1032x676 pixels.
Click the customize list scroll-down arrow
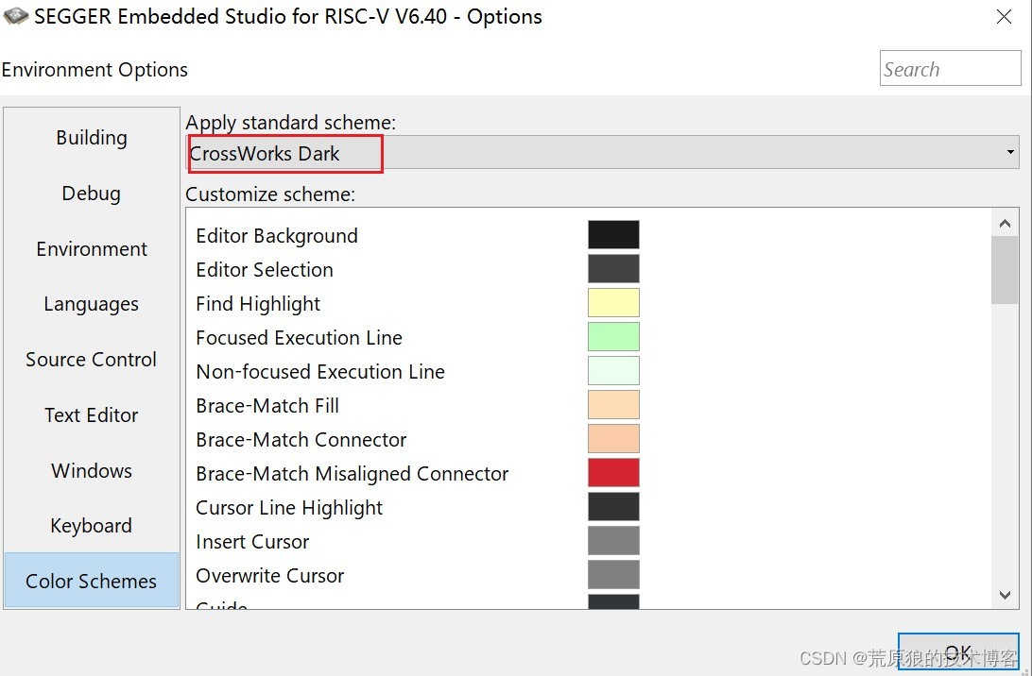1005,595
